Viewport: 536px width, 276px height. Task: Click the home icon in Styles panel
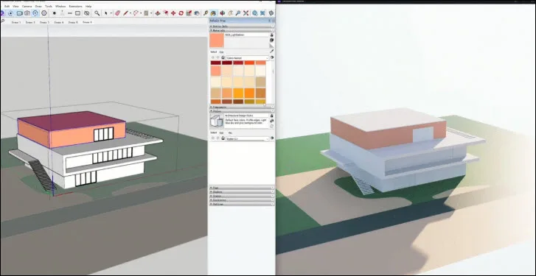(x=223, y=138)
